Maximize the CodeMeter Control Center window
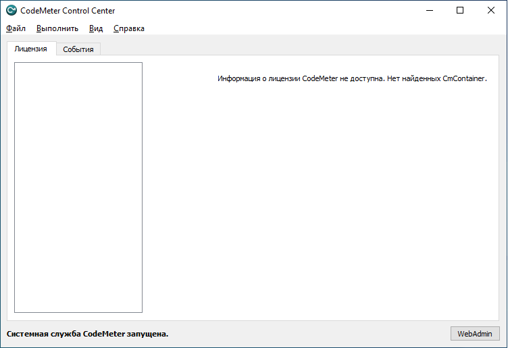The image size is (508, 348). click(x=460, y=10)
